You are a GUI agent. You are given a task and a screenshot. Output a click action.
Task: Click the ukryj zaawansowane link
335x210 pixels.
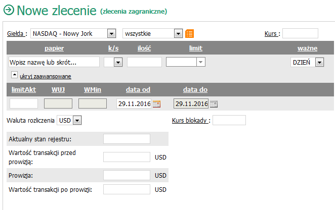tap(46, 76)
